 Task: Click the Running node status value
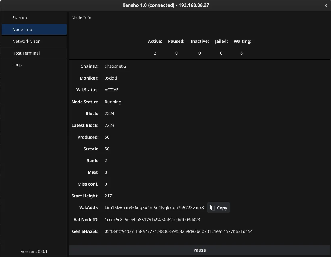pyautogui.click(x=113, y=102)
